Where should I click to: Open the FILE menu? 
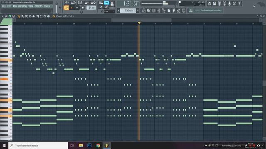click(4, 7)
